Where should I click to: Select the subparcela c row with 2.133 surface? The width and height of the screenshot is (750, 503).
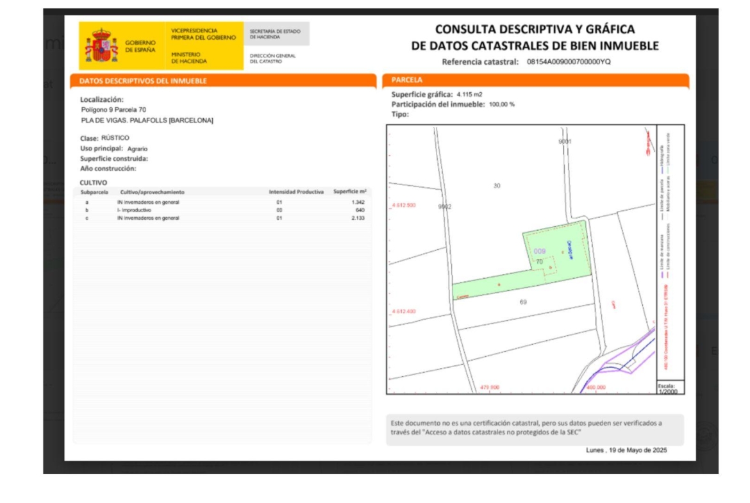[223, 219]
